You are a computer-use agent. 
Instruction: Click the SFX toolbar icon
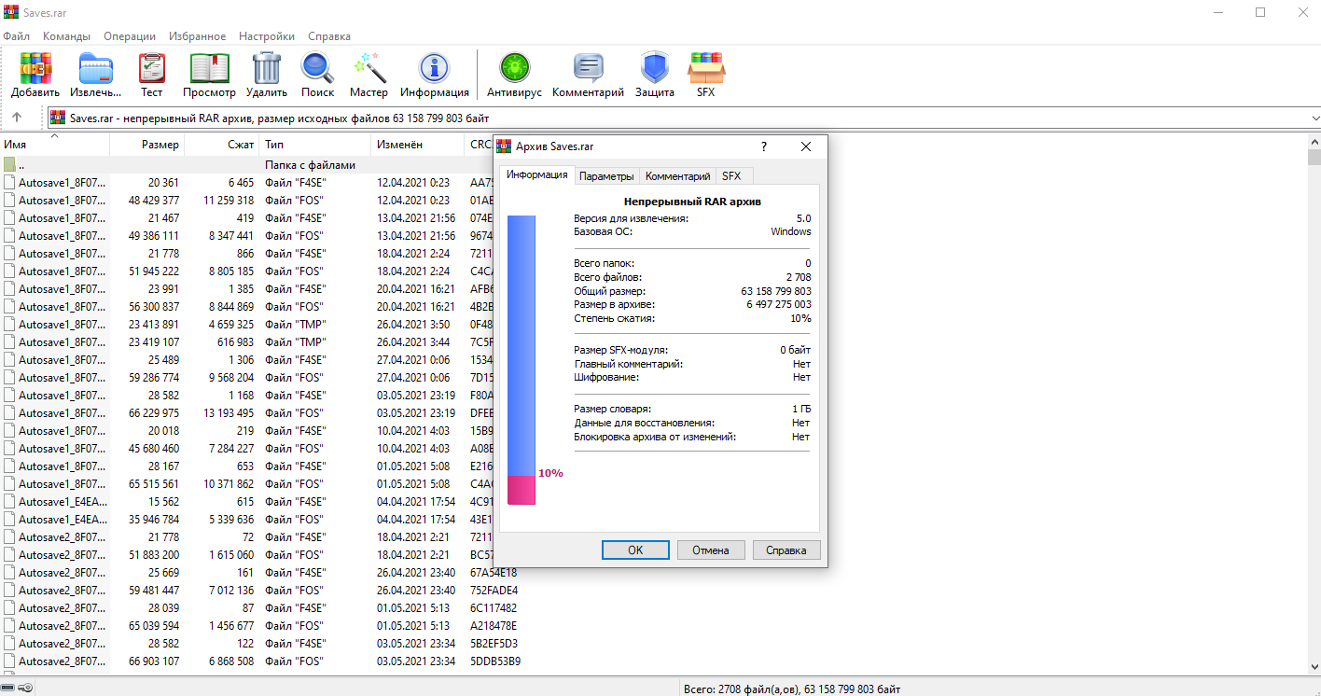[705, 70]
